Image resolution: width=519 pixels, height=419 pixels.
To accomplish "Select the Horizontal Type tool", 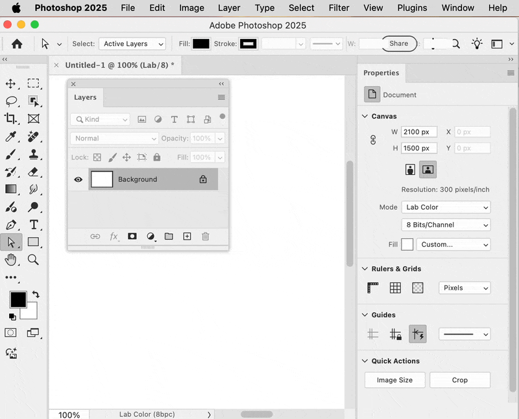I will click(34, 225).
